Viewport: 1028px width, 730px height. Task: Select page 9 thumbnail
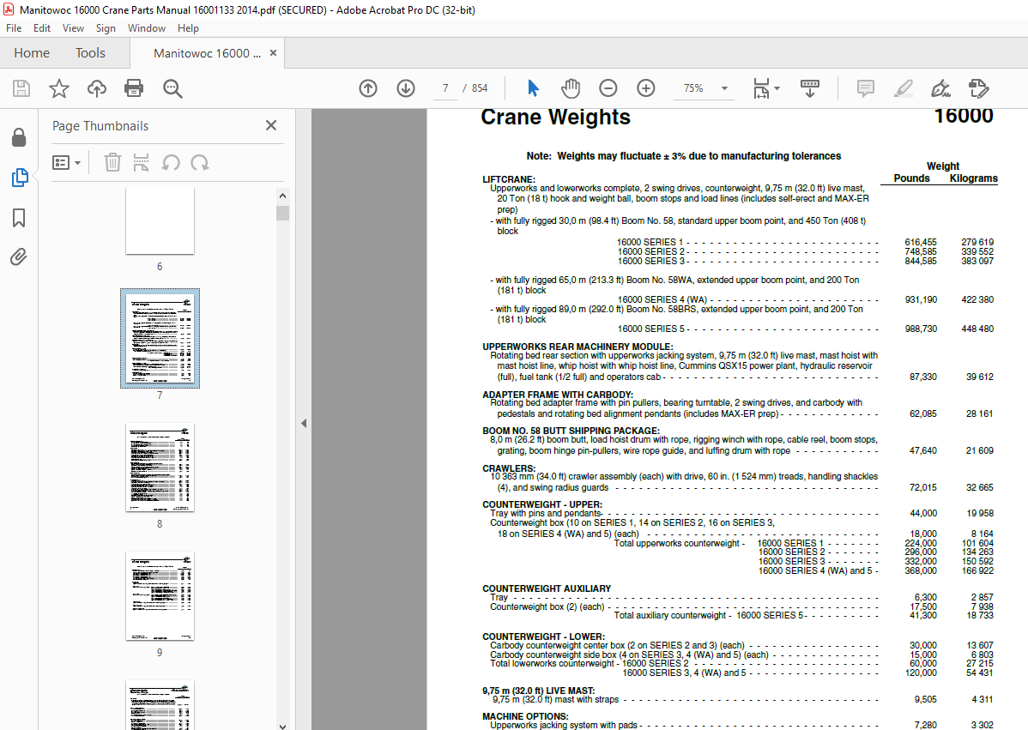[x=160, y=595]
